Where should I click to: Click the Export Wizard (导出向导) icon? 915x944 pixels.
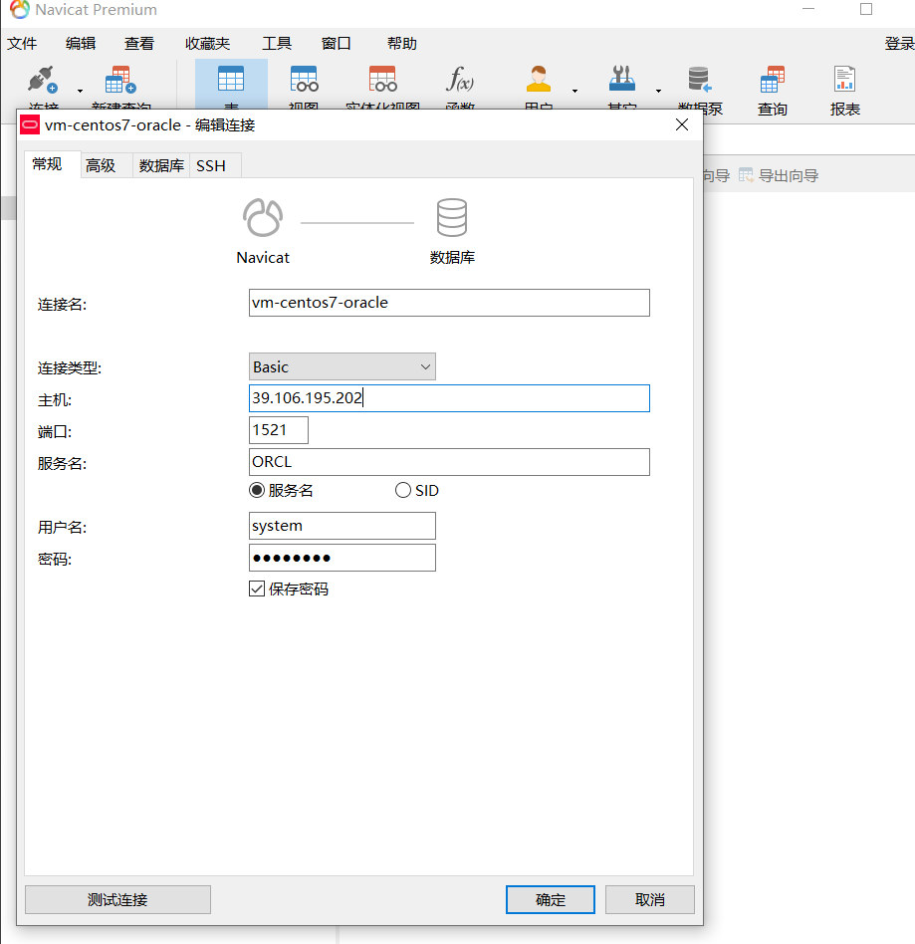pyautogui.click(x=746, y=175)
